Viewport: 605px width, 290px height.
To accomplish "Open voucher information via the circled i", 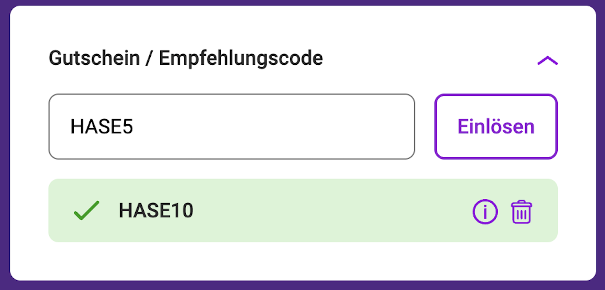I will 485,212.
